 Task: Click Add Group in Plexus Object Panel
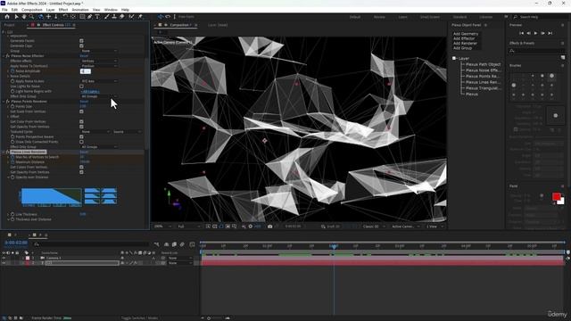coord(462,48)
